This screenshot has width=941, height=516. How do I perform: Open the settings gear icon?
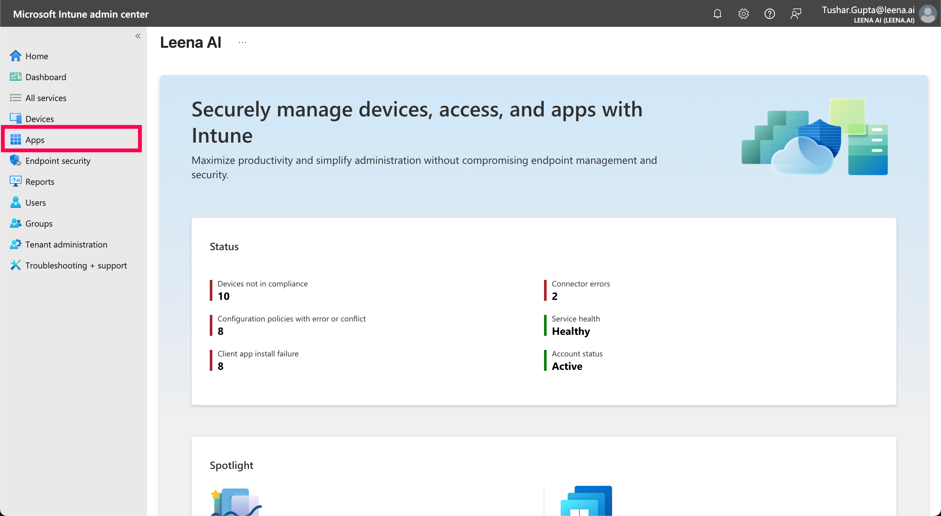pos(743,14)
